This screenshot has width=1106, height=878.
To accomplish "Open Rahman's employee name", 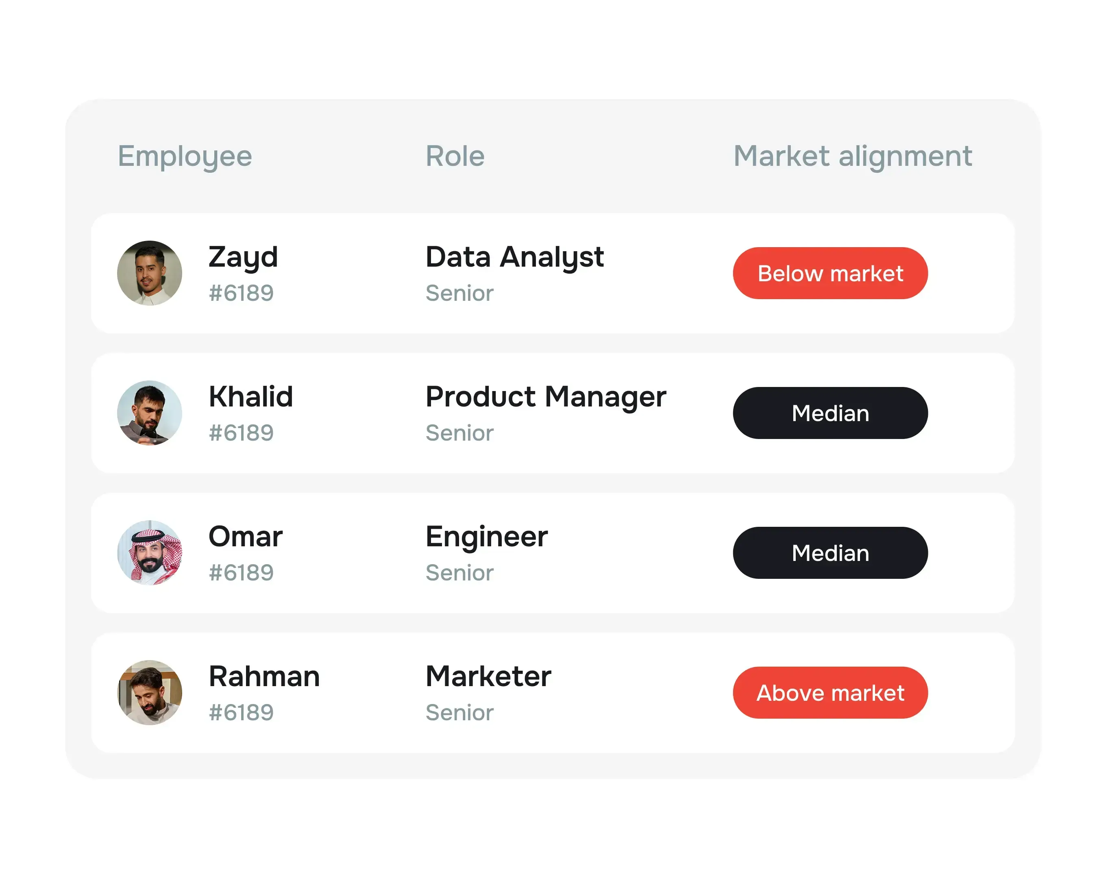I will tap(263, 676).
